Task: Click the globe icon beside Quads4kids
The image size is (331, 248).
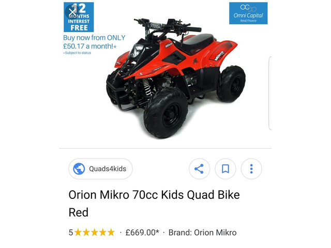Action: 79,169
